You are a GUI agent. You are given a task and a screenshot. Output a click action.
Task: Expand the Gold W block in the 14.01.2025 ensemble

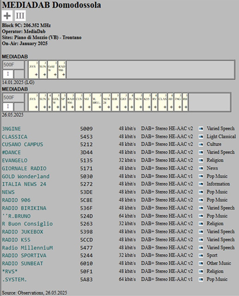(55, 75)
